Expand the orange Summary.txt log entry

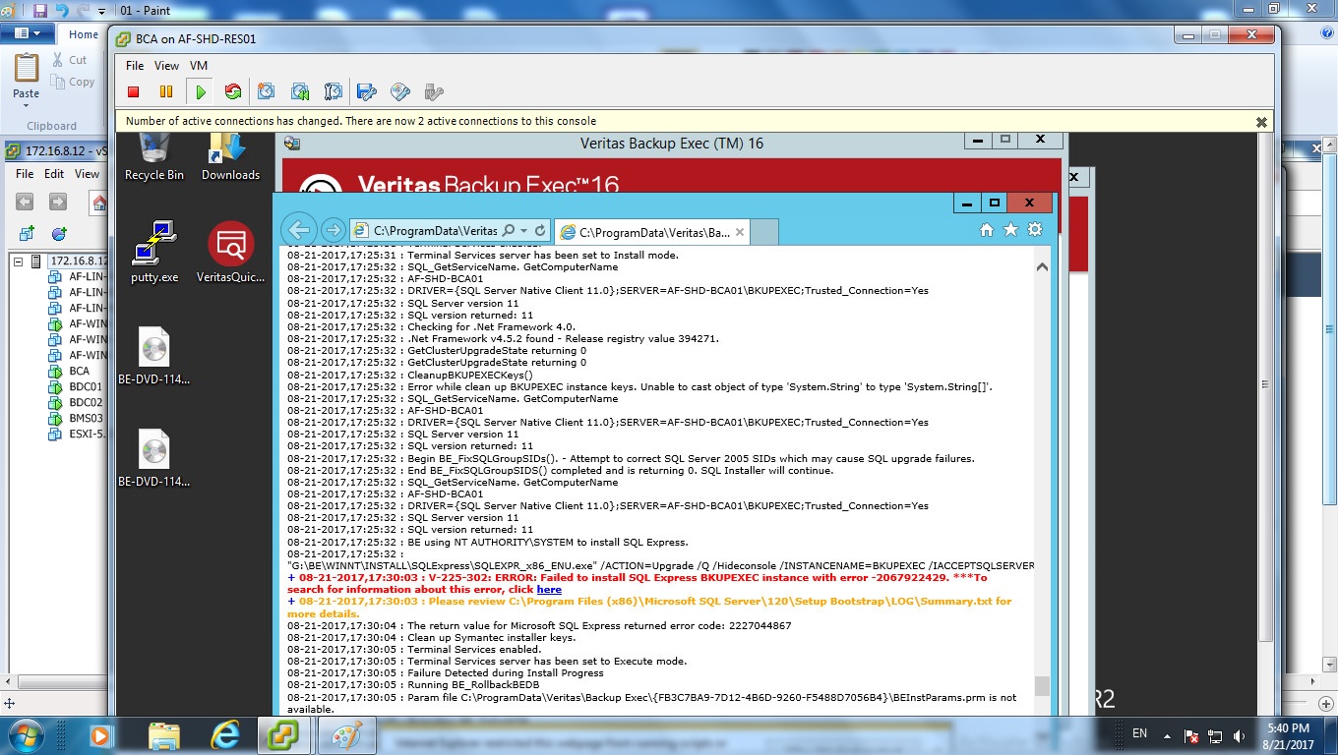(x=291, y=602)
